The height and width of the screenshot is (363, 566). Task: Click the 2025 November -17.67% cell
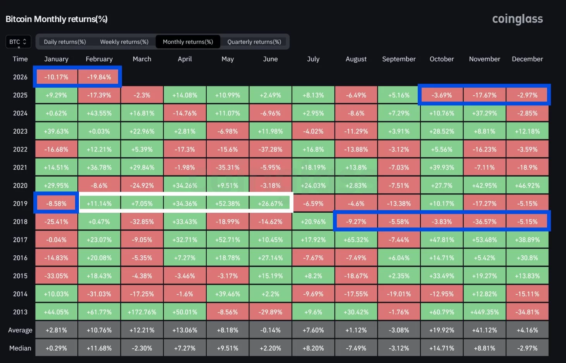click(x=484, y=95)
